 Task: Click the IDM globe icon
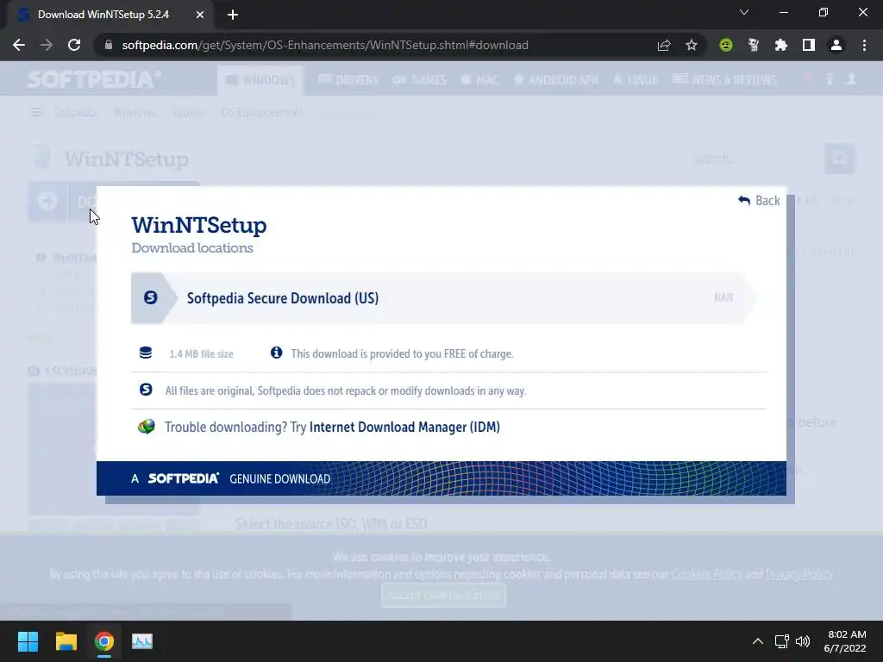[147, 426]
